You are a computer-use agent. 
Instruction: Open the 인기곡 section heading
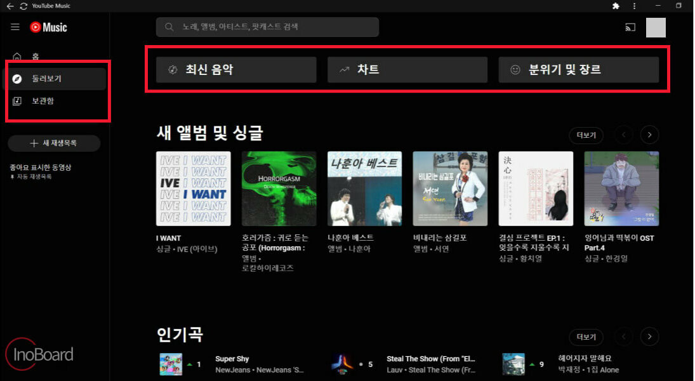[180, 335]
